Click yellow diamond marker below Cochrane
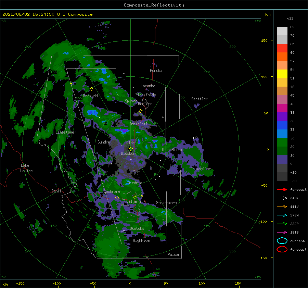The width and height of the screenshot is (308, 288). pos(117,198)
